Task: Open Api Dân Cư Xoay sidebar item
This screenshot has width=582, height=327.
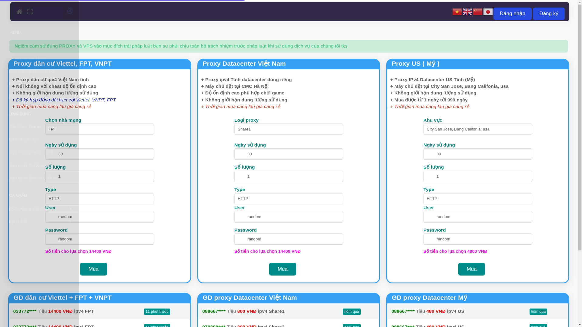Action: (28, 165)
